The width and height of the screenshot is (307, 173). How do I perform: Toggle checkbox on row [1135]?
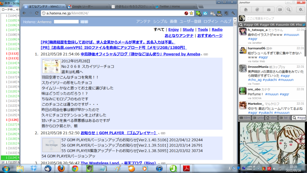(3, 162)
